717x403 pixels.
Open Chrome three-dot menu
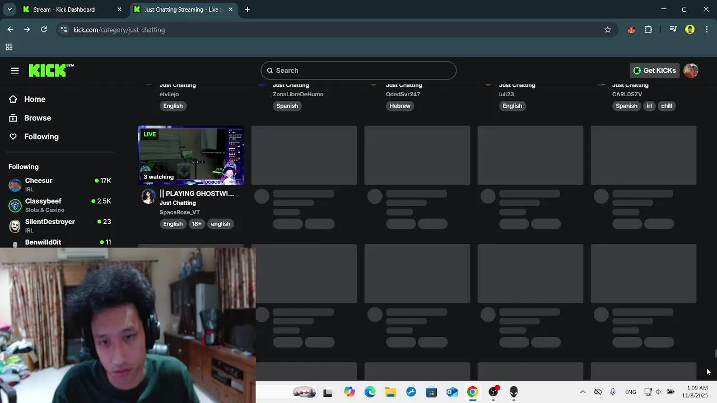pyautogui.click(x=707, y=30)
